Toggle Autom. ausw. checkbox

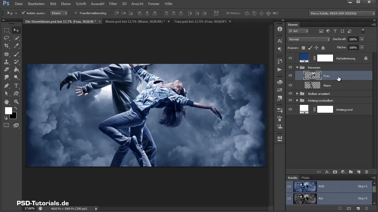23,13
